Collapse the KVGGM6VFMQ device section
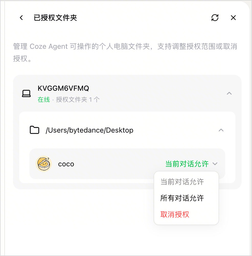 click(x=229, y=94)
